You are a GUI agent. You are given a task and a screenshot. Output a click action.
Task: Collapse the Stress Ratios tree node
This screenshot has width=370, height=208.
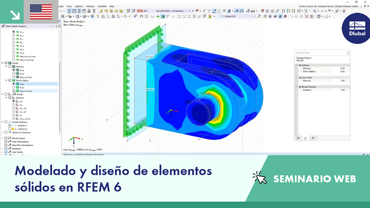(x=6, y=80)
